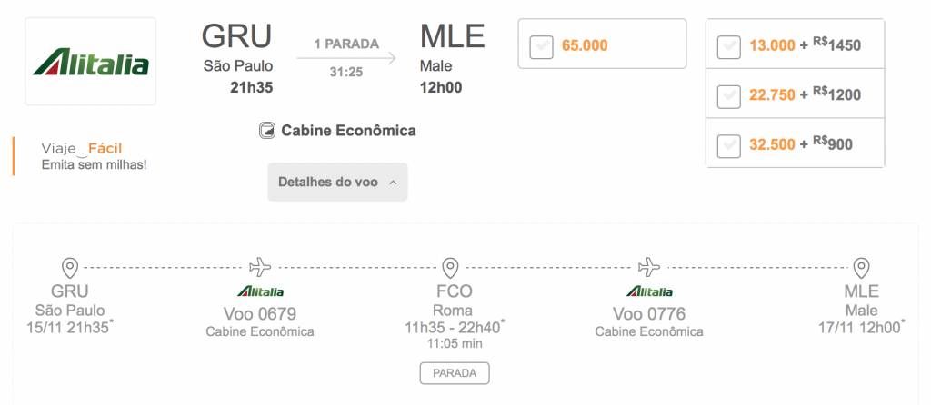Click the Cabine Econômica window icon
Screen dimensions: 931x405
pos(267,131)
